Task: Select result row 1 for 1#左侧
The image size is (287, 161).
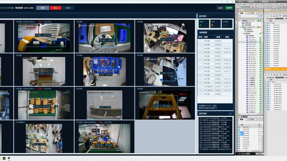Action: pos(215,41)
